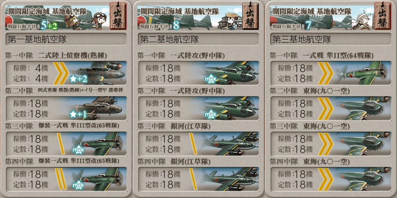Click the ★+2 improvement badge on the recon plane
Screen dimensions: 397x198
(79, 79)
